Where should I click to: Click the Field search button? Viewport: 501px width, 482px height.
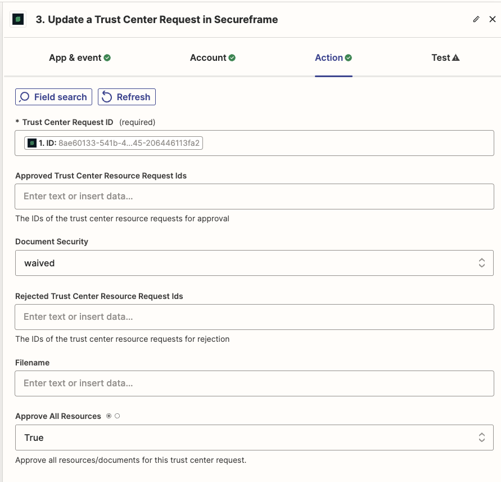click(53, 97)
